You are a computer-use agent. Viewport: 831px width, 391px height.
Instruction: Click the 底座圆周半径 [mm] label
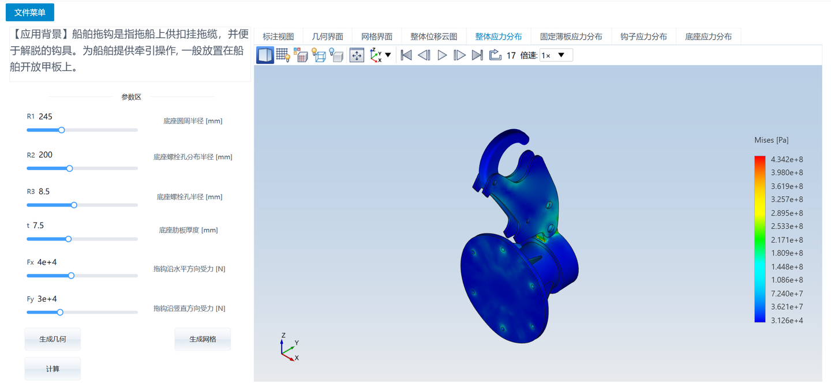[x=193, y=121]
